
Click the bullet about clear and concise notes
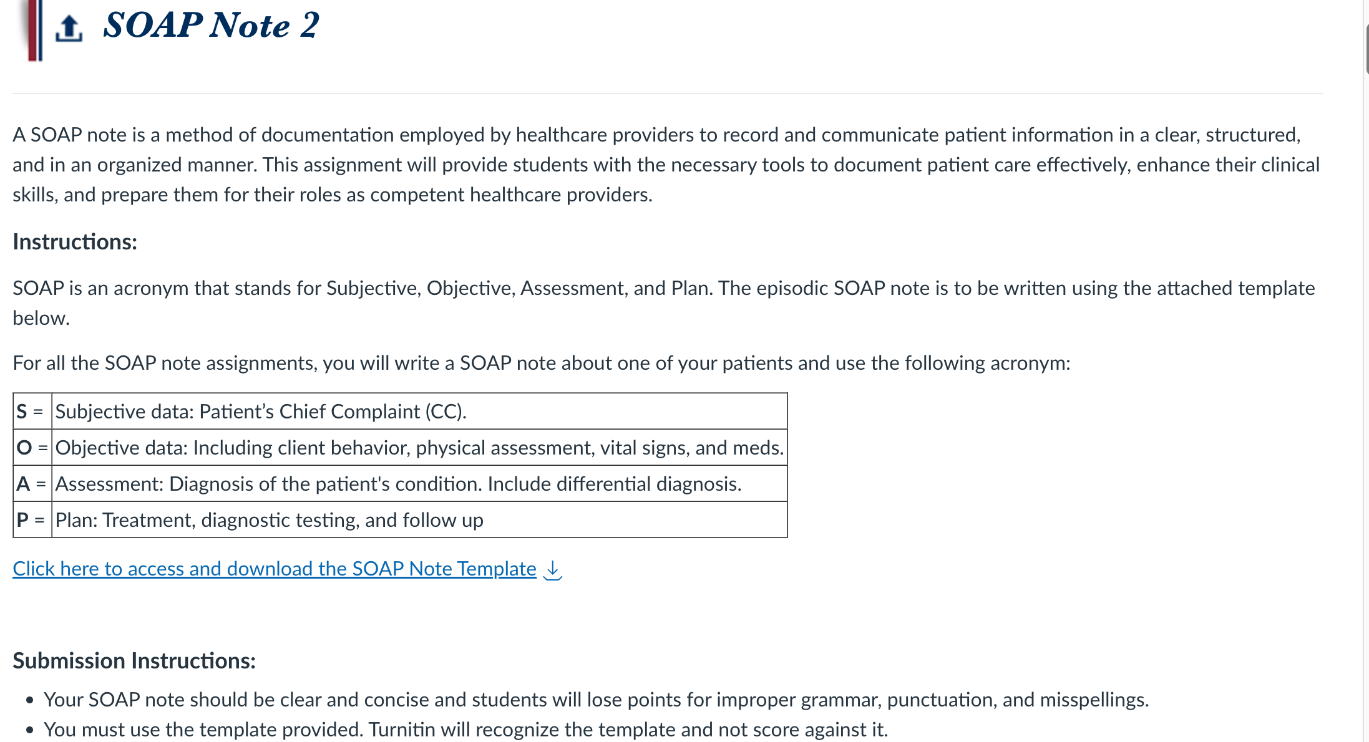point(596,700)
